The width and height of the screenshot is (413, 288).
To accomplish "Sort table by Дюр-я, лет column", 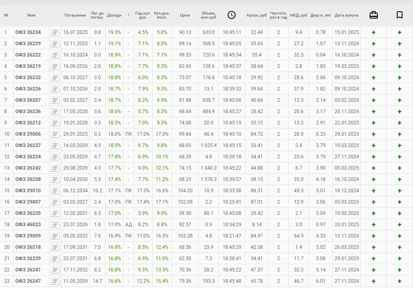I will [x=321, y=15].
